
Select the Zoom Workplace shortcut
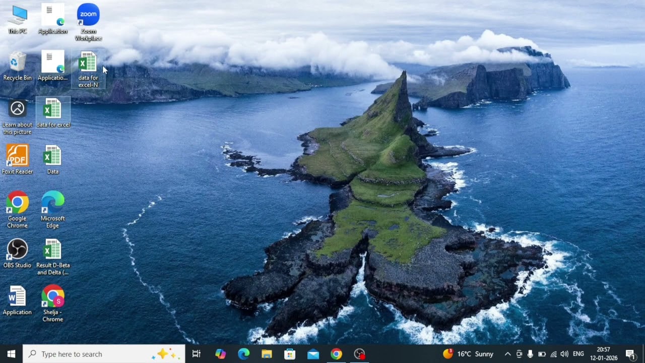coord(88,23)
